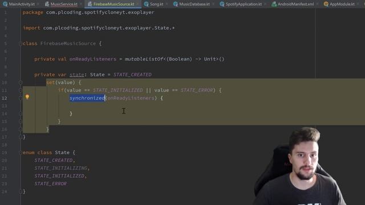Image resolution: width=365 pixels, height=205 pixels.
Task: Collapse the if block fold on line 11
Action: coord(21,90)
